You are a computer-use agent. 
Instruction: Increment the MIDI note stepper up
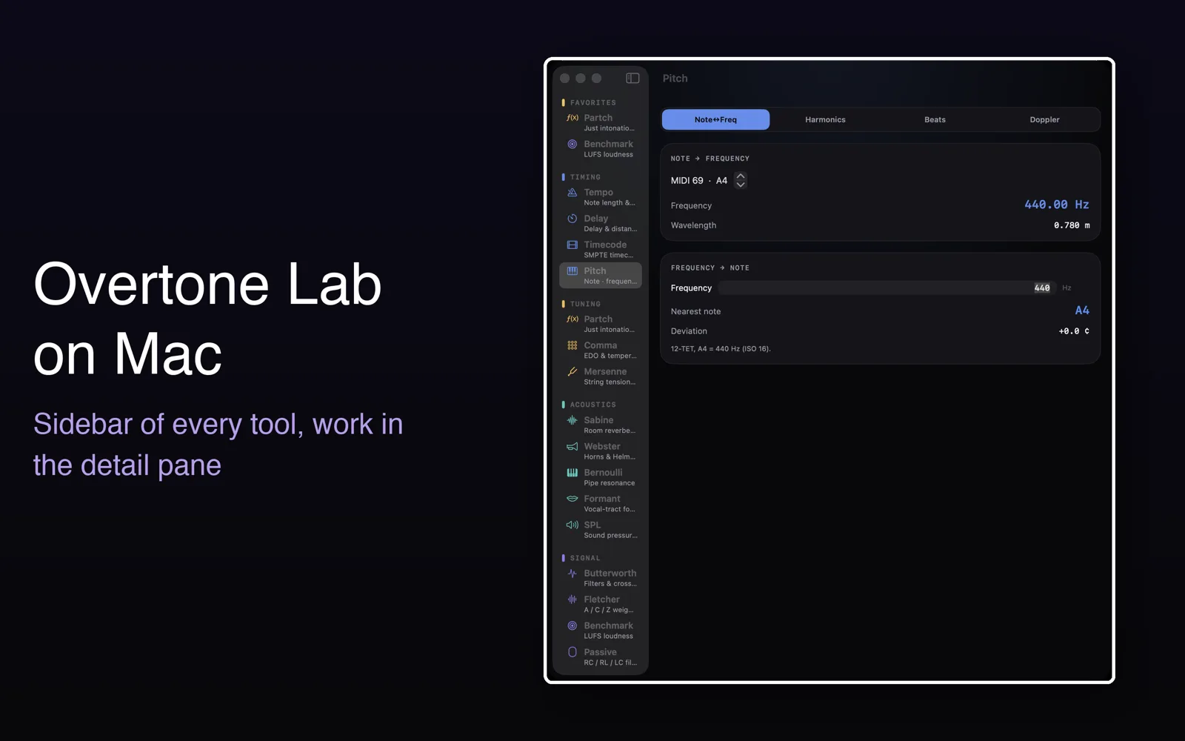coord(741,176)
